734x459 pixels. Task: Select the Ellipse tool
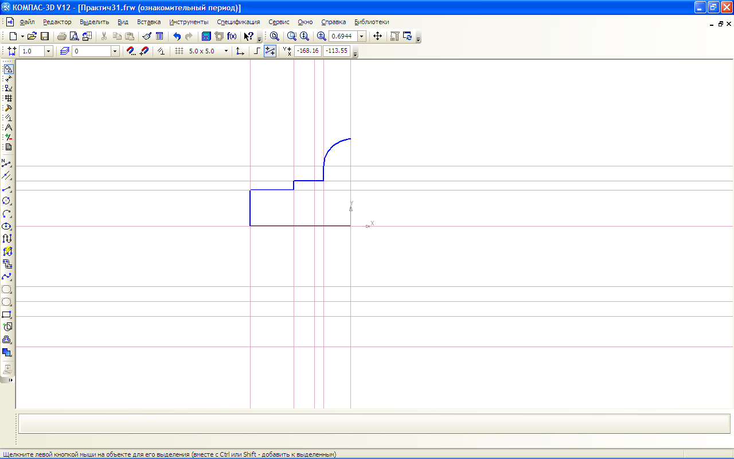tap(7, 226)
